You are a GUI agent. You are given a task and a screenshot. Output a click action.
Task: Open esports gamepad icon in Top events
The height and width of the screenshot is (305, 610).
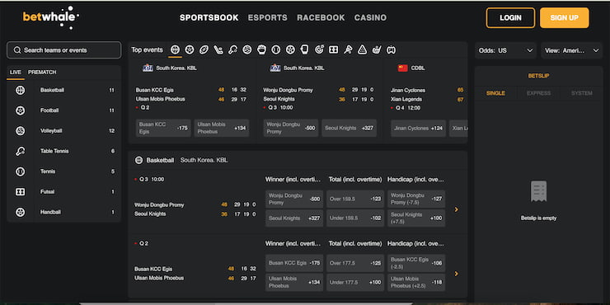pos(391,49)
